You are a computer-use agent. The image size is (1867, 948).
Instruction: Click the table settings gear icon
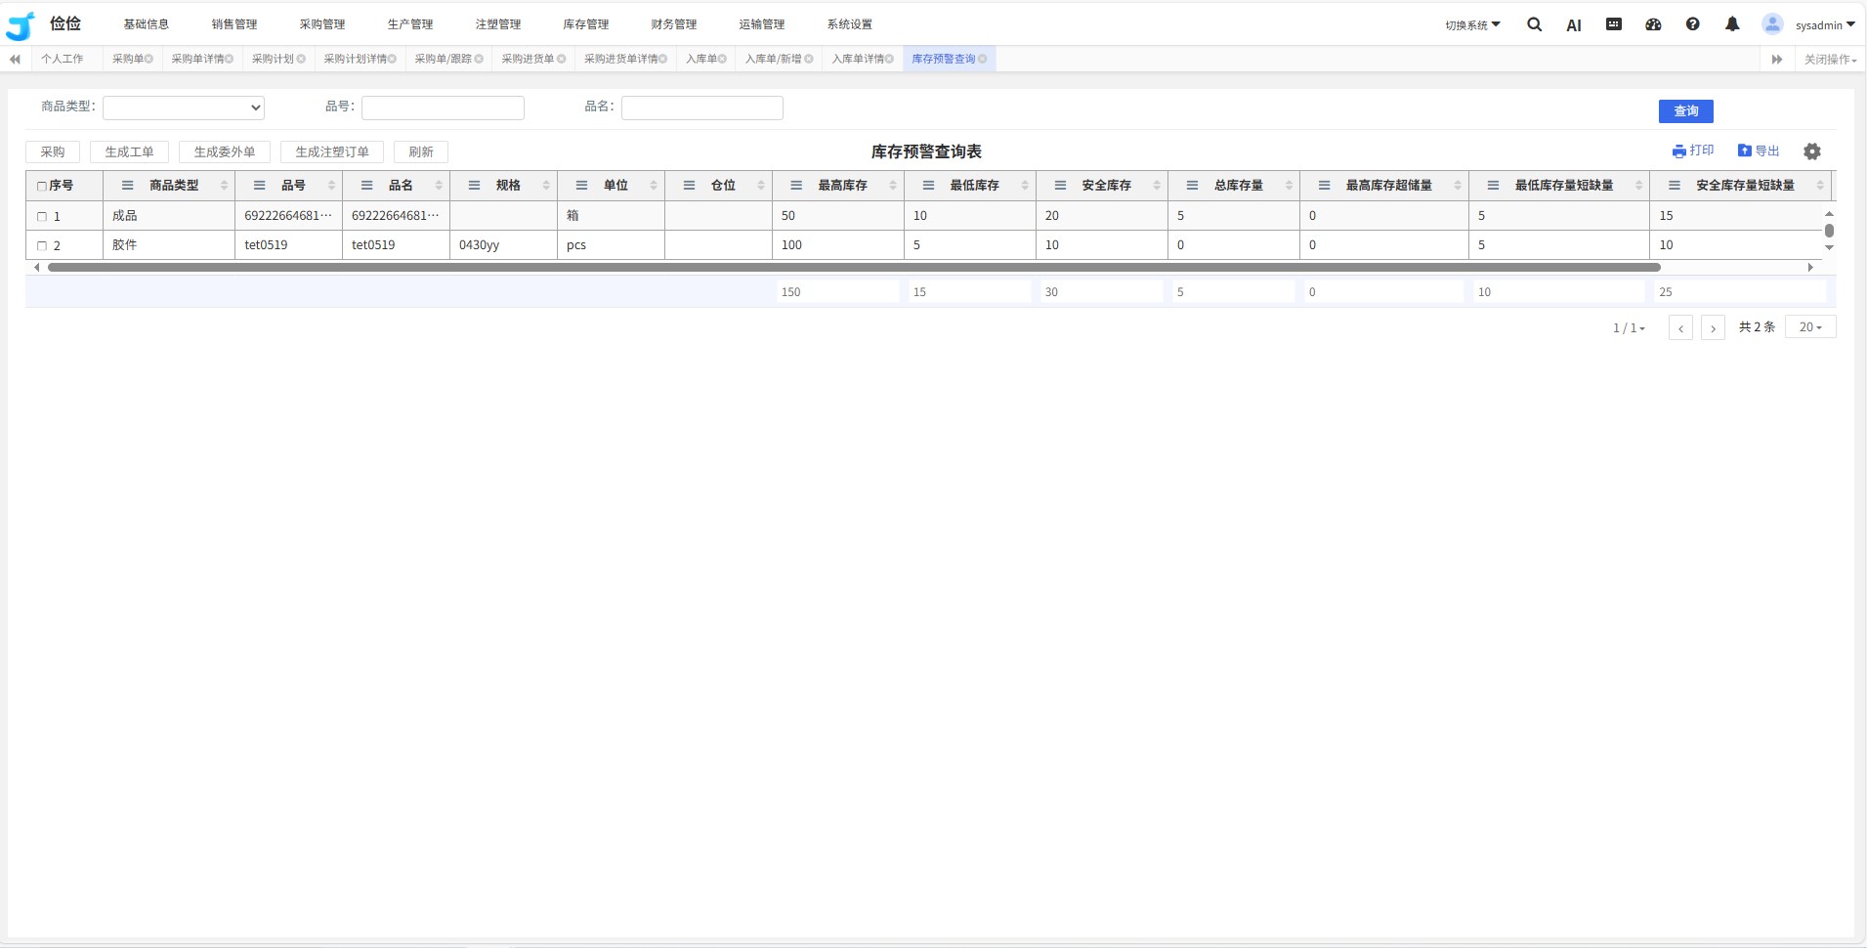click(1812, 151)
